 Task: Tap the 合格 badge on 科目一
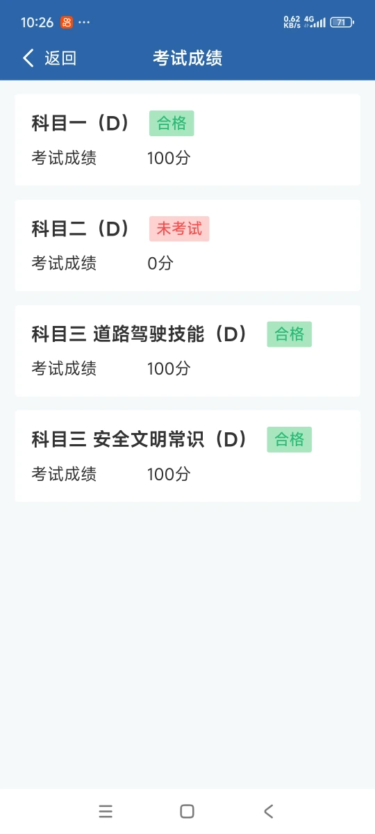click(172, 123)
